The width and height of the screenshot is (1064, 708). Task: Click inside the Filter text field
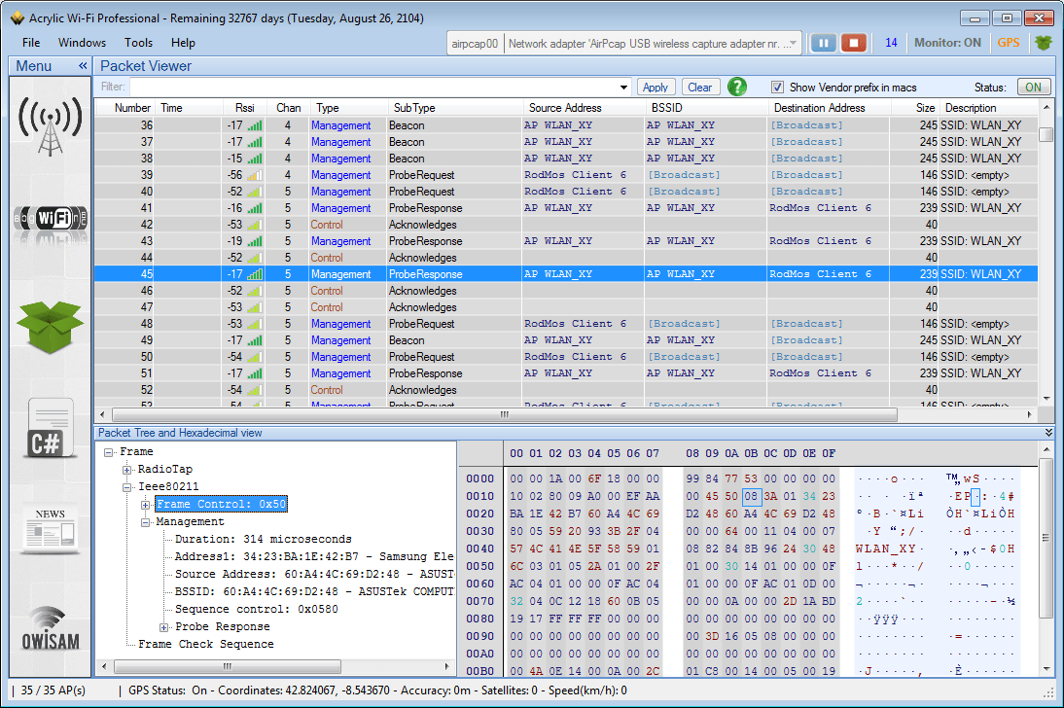(373, 87)
